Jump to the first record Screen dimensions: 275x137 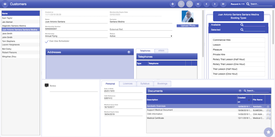pos(198,4)
